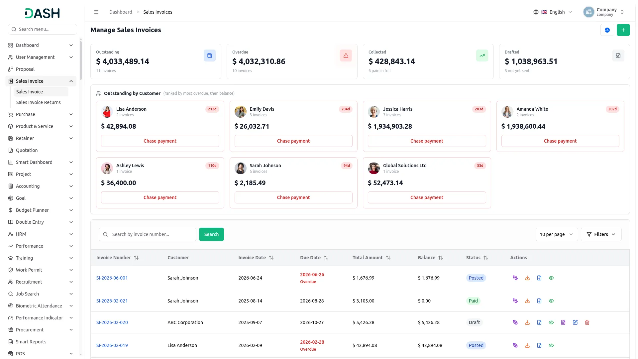This screenshot has height=359, width=638.
Task: Click the green plus create invoice button
Action: point(623,30)
